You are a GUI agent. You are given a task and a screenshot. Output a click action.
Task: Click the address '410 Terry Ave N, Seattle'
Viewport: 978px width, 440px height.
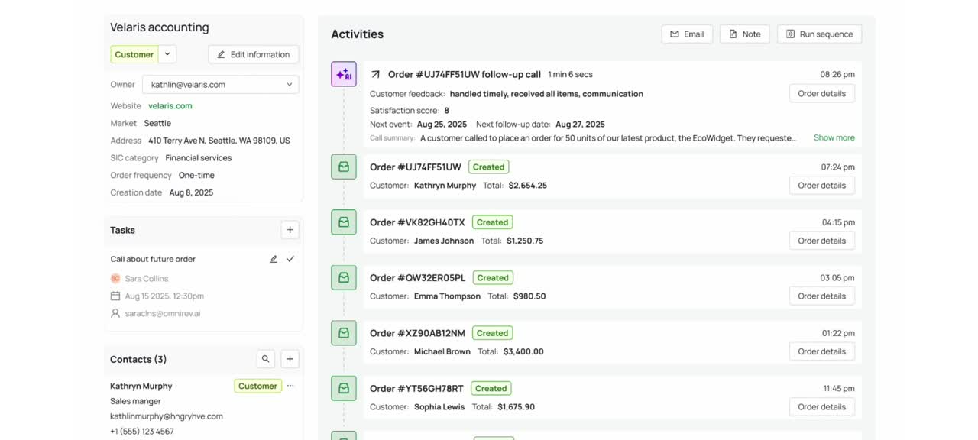coord(219,141)
